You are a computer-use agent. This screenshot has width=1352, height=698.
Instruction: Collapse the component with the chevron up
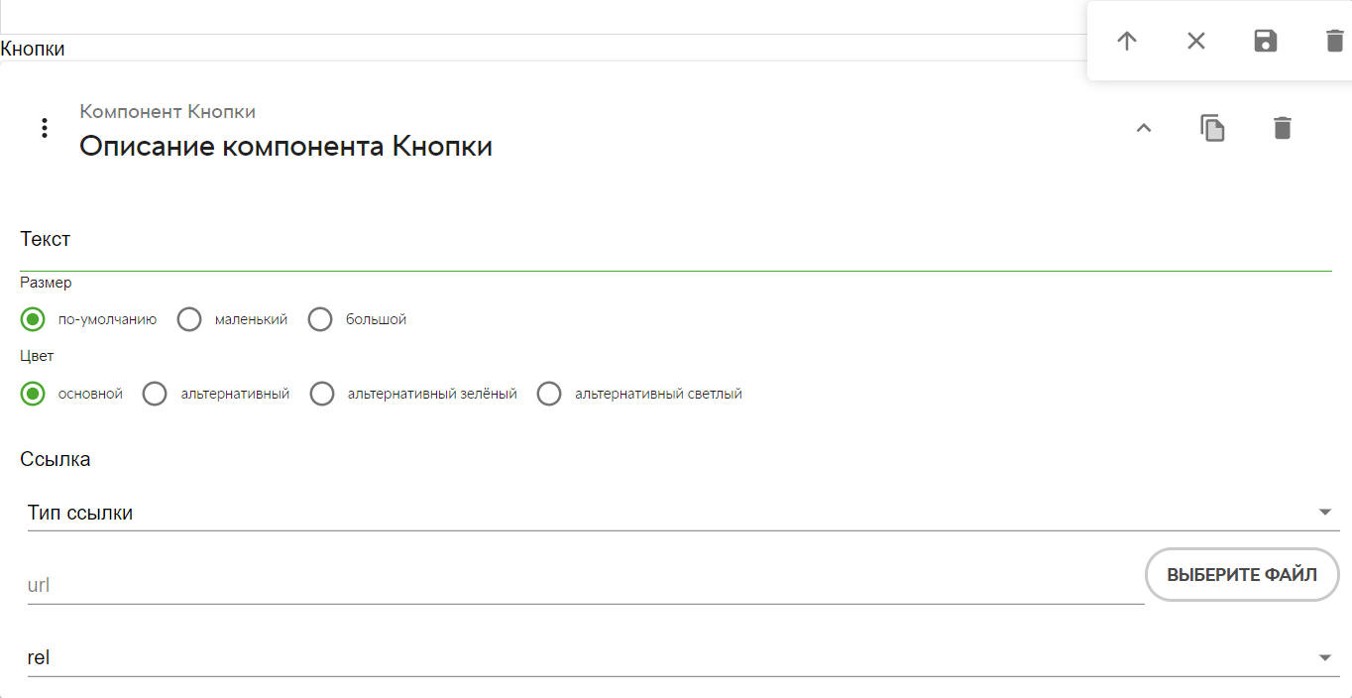click(x=1144, y=128)
